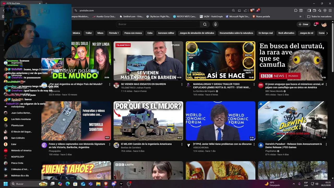
Task: Select the Tráiler filter chip
Action: pyautogui.click(x=89, y=33)
